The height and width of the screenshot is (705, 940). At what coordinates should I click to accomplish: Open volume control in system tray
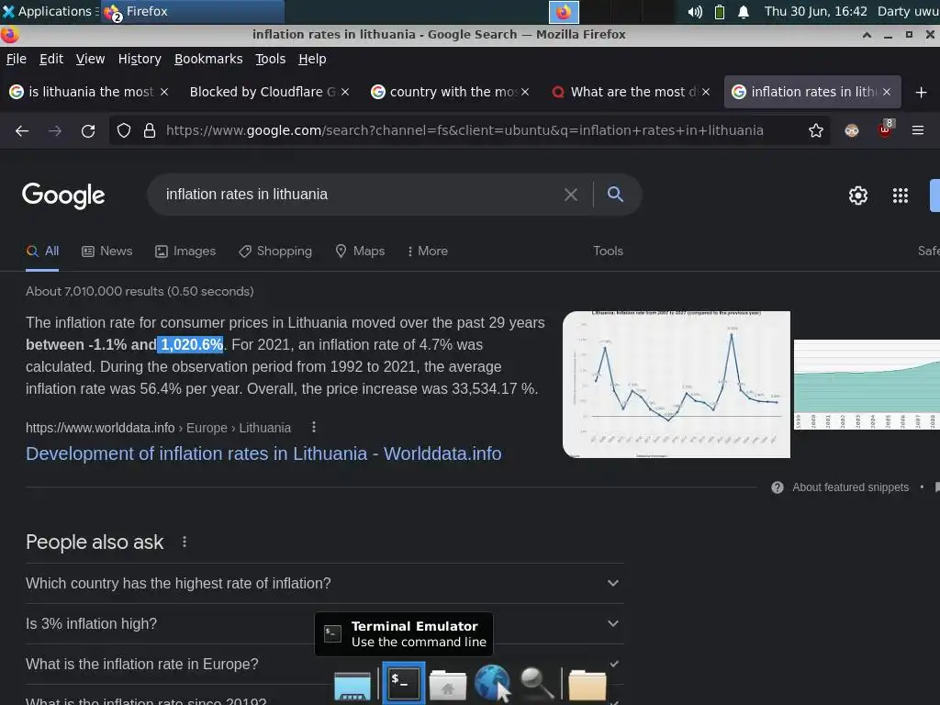tap(695, 11)
